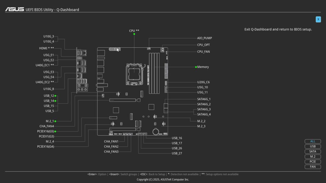This screenshot has width=326, height=183.
Task: Click the CPU_FAN header label
Action: pos(203,52)
